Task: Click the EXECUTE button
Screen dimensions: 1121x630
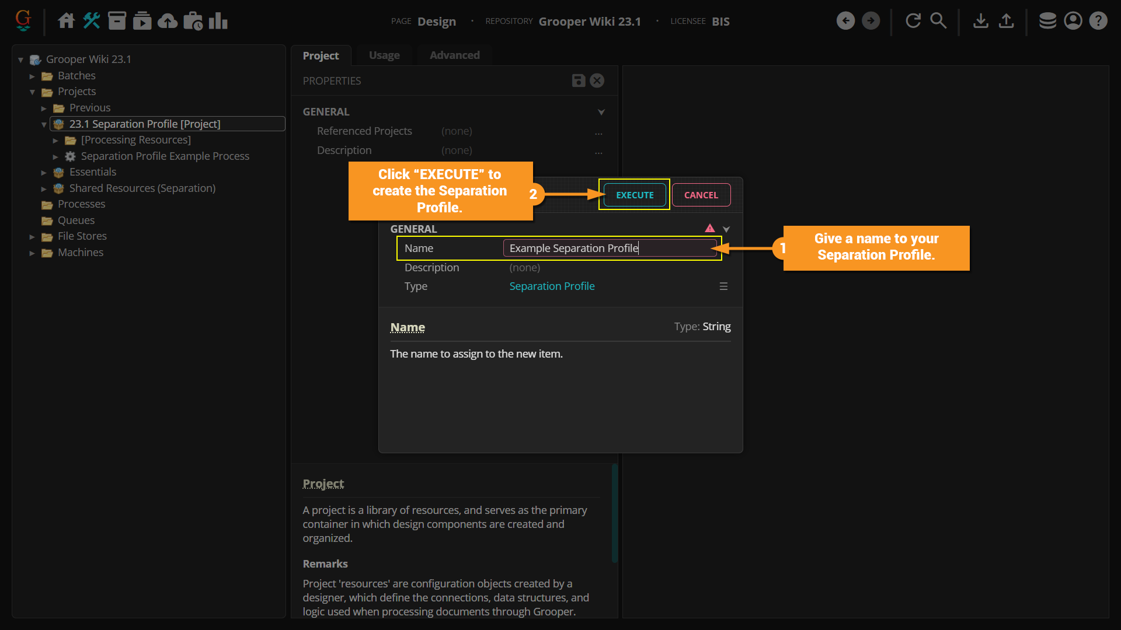Action: coord(635,195)
